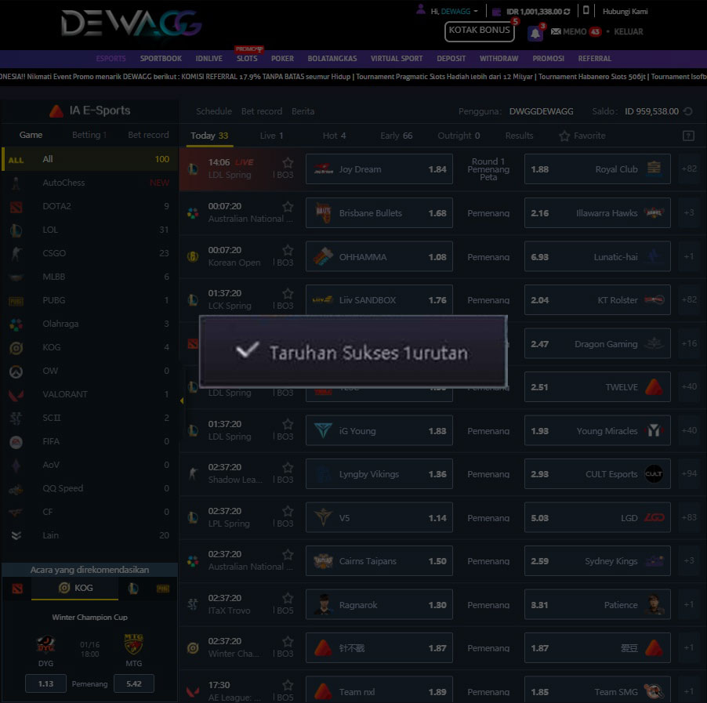Open the notification bell icon
The image size is (707, 703).
[535, 34]
